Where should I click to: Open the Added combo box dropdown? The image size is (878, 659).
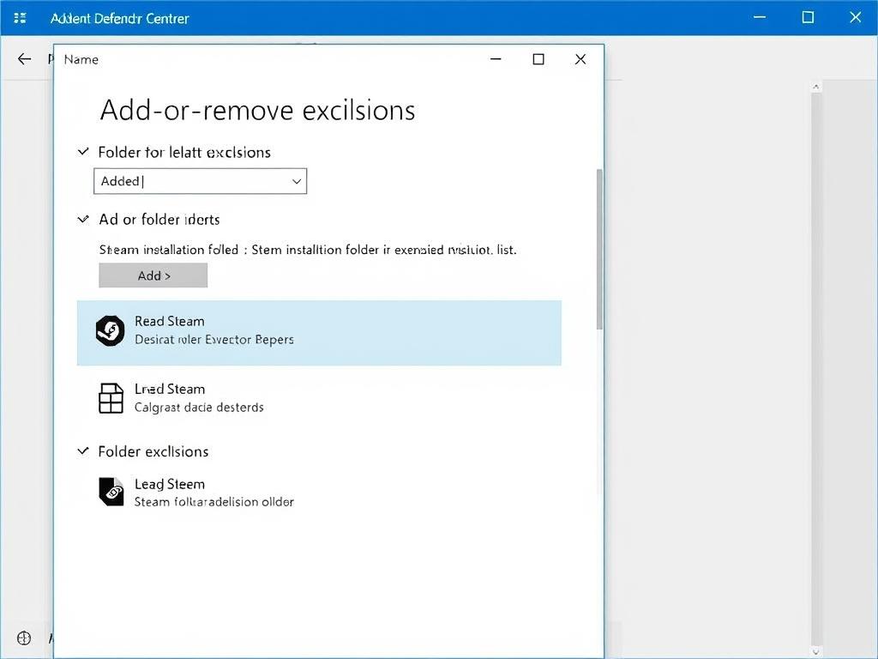(x=296, y=181)
